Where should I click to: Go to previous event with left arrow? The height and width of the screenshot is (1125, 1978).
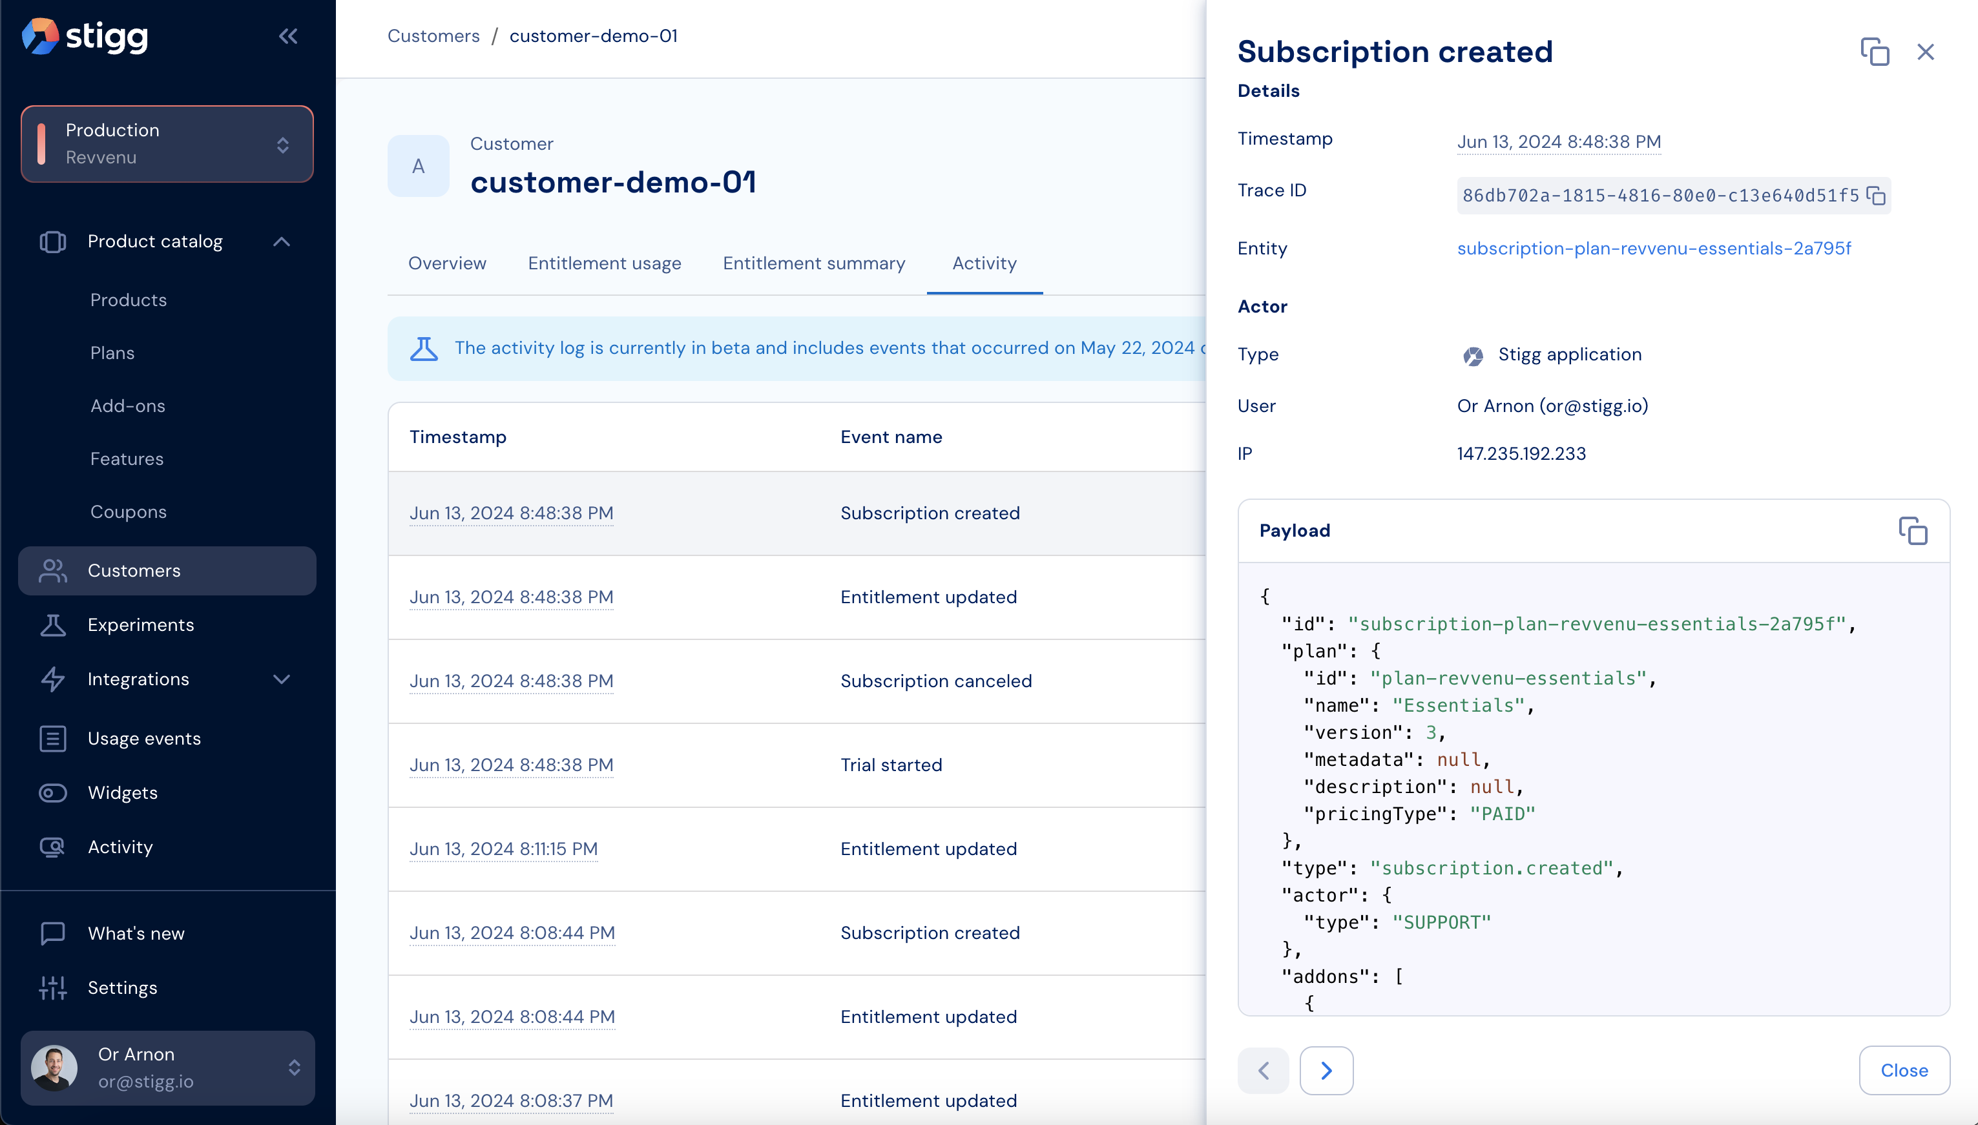click(x=1264, y=1070)
